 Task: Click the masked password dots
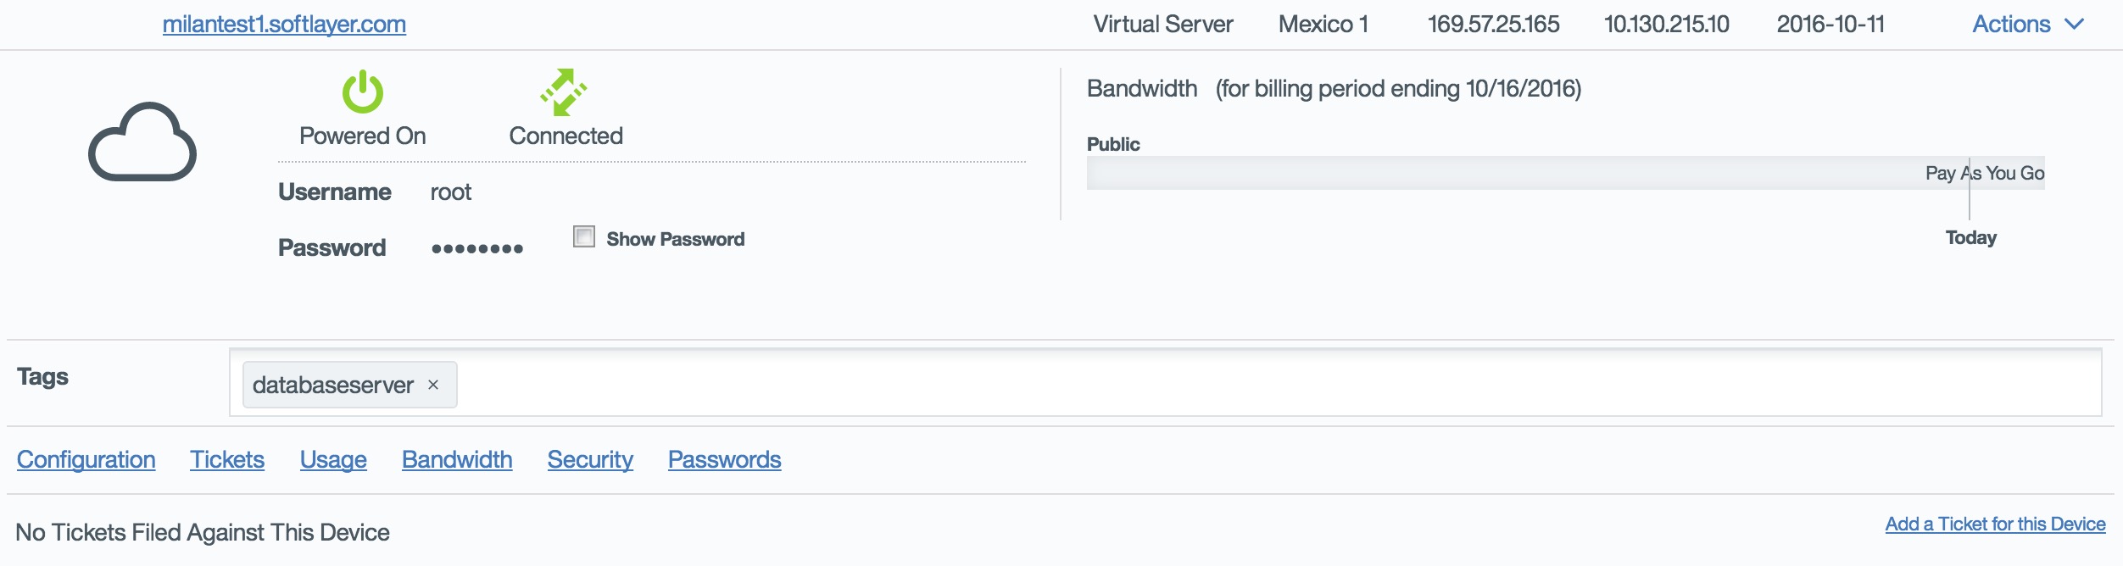477,248
